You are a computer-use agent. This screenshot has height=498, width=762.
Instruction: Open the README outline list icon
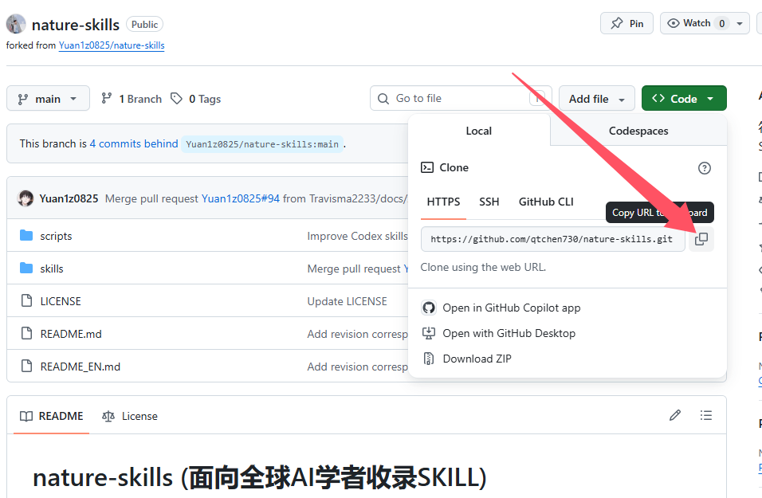pos(705,415)
